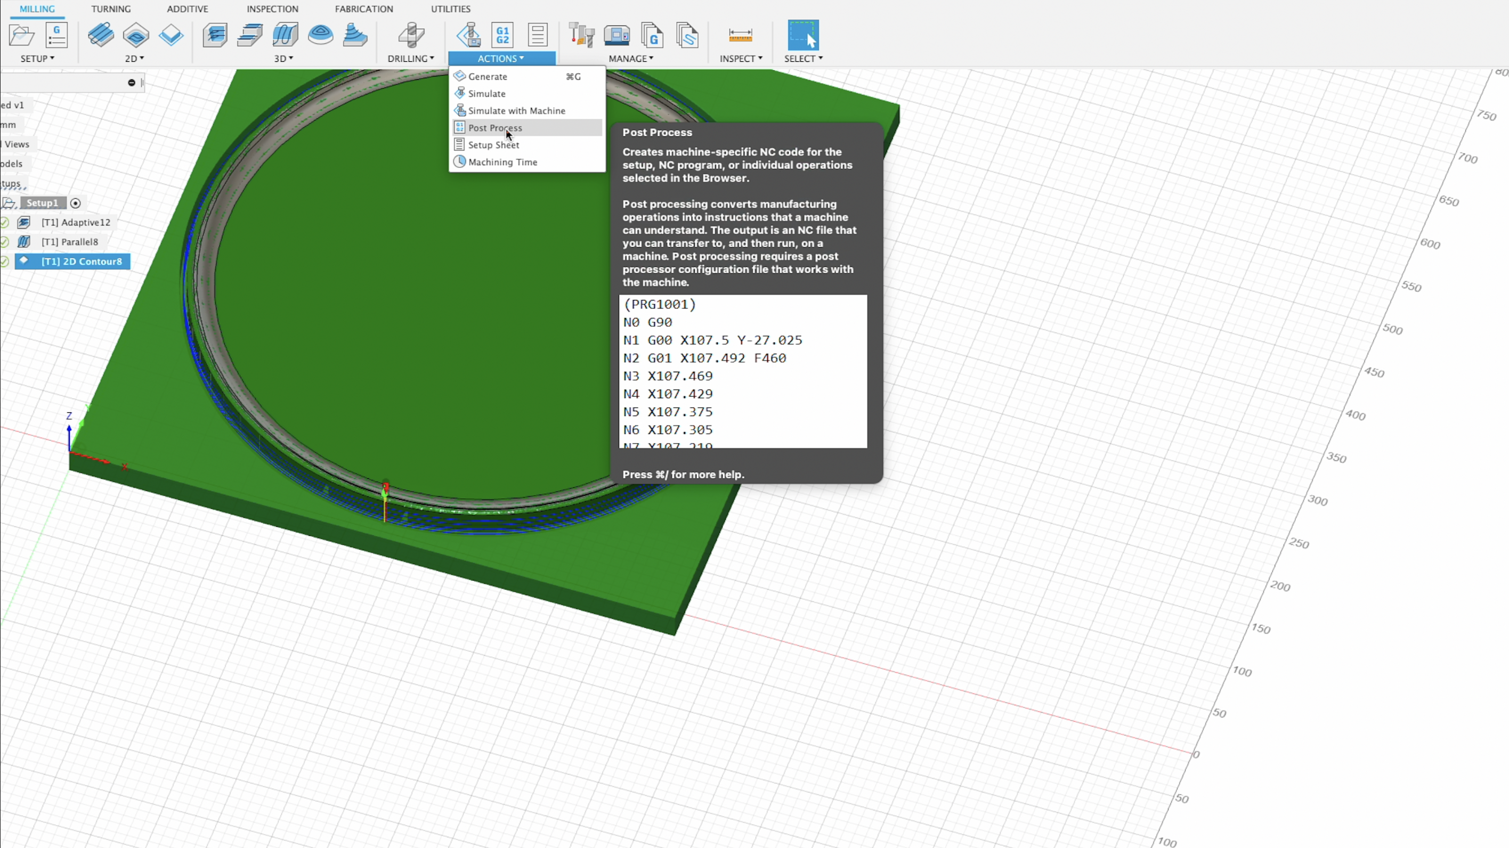
Task: Click the 3D Adaptive Clearing toolbar icon
Action: [x=215, y=35]
